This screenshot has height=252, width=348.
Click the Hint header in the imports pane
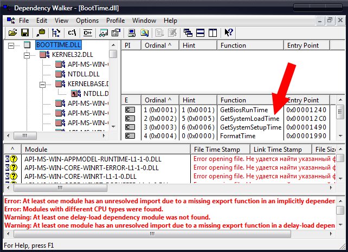tap(198, 46)
